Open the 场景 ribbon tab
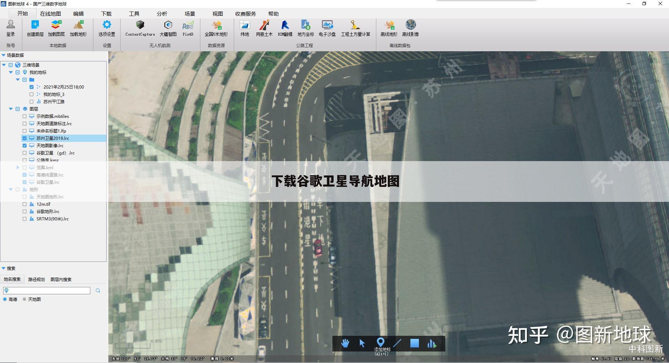The height and width of the screenshot is (363, 669). pyautogui.click(x=190, y=14)
